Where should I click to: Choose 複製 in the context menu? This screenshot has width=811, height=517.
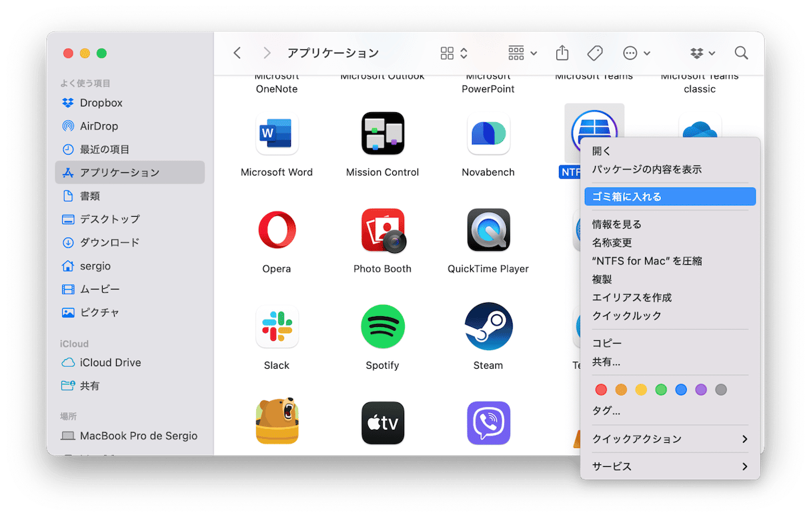click(670, 280)
